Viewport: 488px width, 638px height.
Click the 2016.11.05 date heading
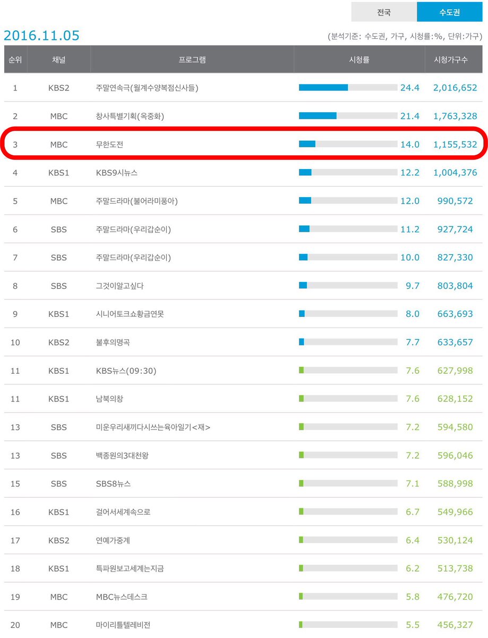41,36
